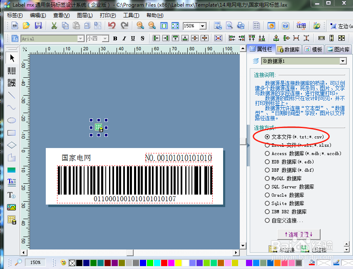The width and height of the screenshot is (353, 269).
Task: Select the rectangle shape tool
Action: pyautogui.click(x=12, y=133)
